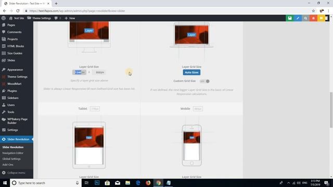Open Pages in sidebar
Viewport: 333px width, 187px height.
pos(11,25)
